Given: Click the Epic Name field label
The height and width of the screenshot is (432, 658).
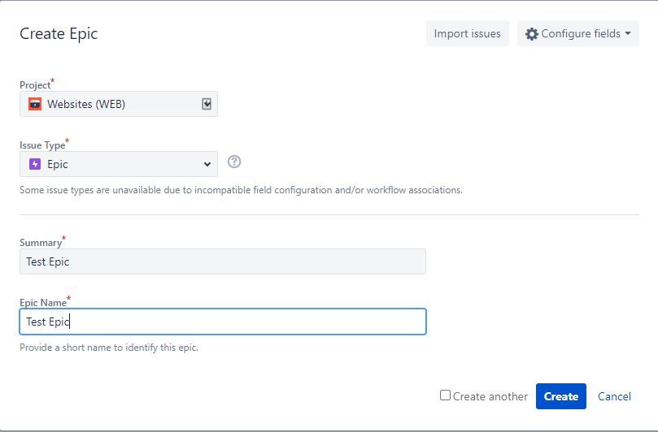Looking at the screenshot, I should pos(43,303).
